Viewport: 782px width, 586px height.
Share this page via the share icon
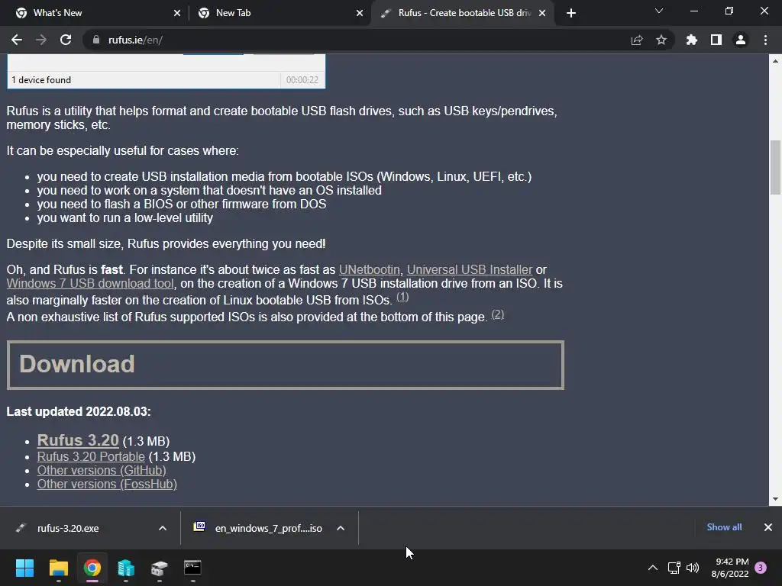tap(637, 40)
